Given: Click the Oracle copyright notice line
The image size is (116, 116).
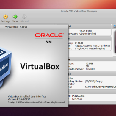Looking at the screenshot, I should (x=36, y=102).
